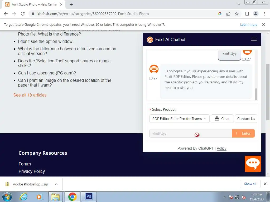Show hidden system tray icons
The height and width of the screenshot is (202, 270).
pos(224,197)
